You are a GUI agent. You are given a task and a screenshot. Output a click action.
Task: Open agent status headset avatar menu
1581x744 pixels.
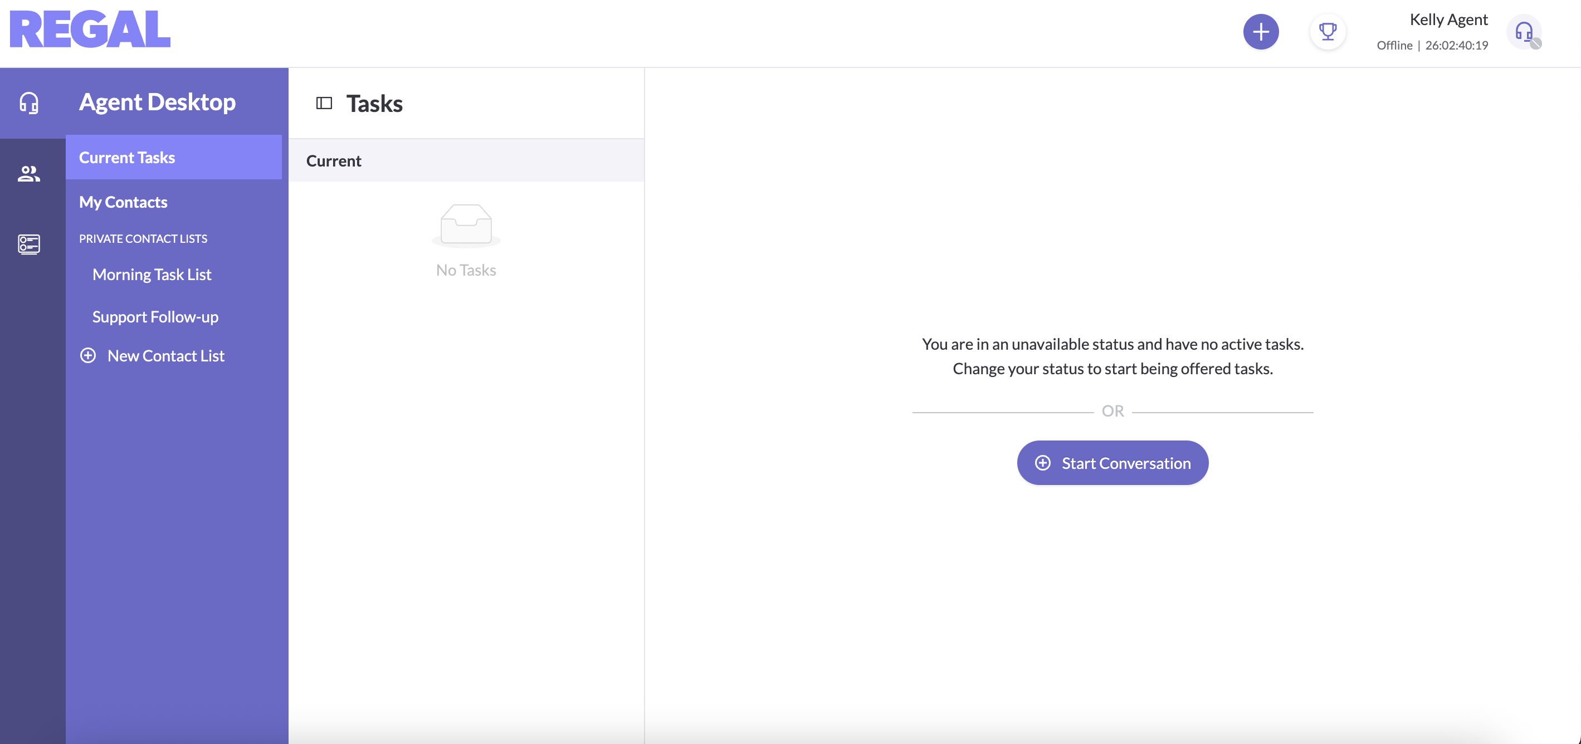click(1524, 32)
